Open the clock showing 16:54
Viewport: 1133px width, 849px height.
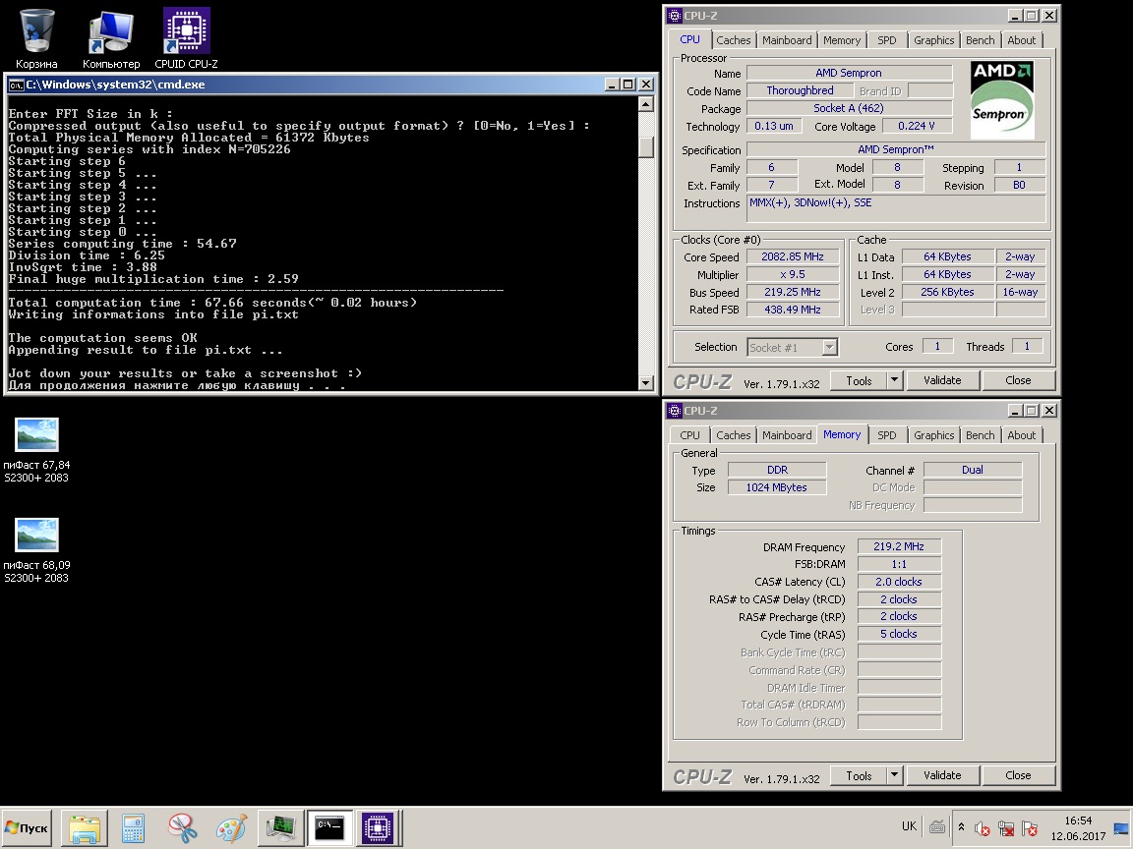coord(1078,828)
